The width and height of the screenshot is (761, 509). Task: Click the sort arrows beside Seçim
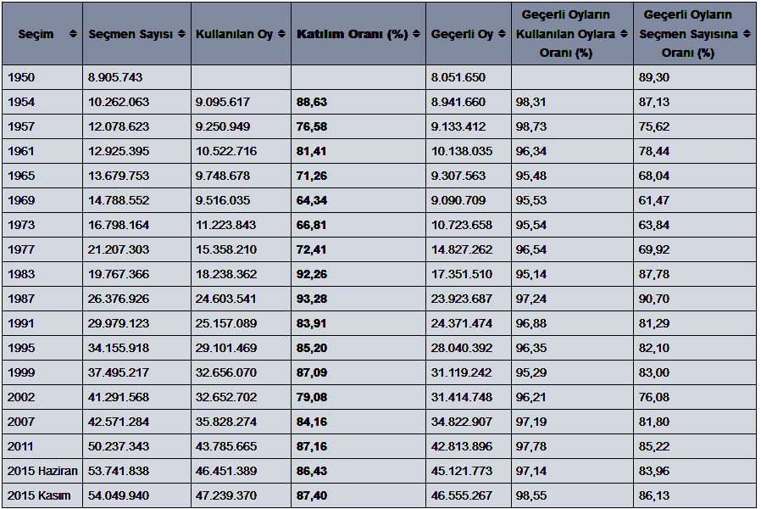73,35
